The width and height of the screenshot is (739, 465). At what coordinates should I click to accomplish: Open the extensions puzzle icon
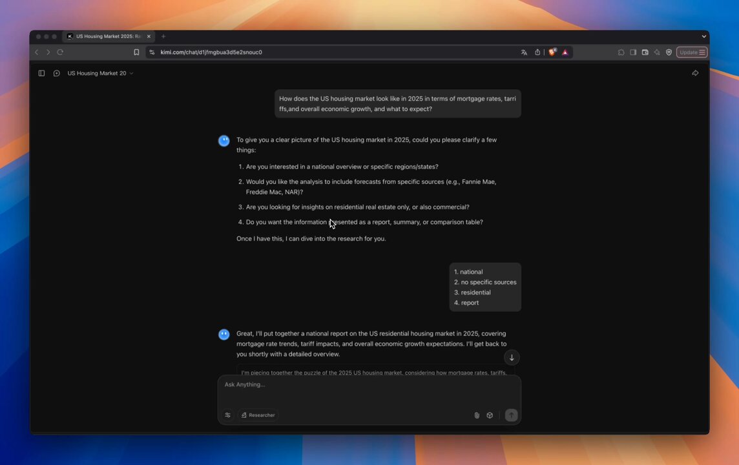pos(621,52)
